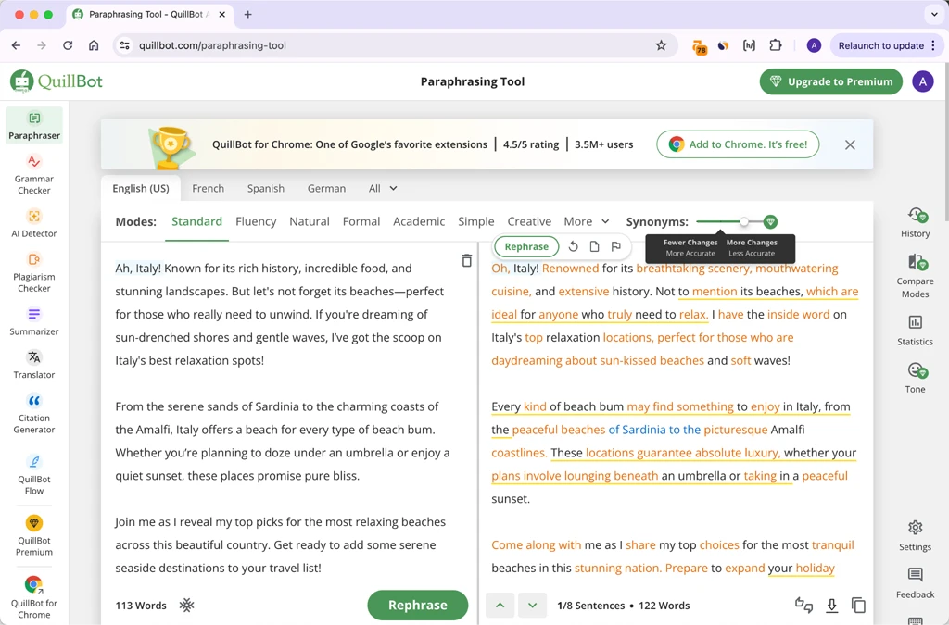Click the Synonyms slider thumb

(x=744, y=222)
